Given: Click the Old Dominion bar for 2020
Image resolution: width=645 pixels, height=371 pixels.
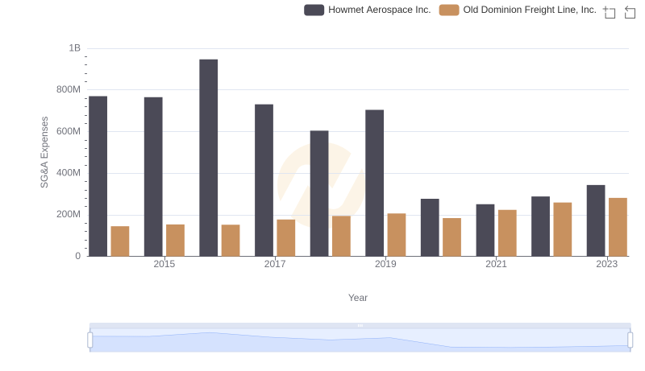Looking at the screenshot, I should coord(452,237).
